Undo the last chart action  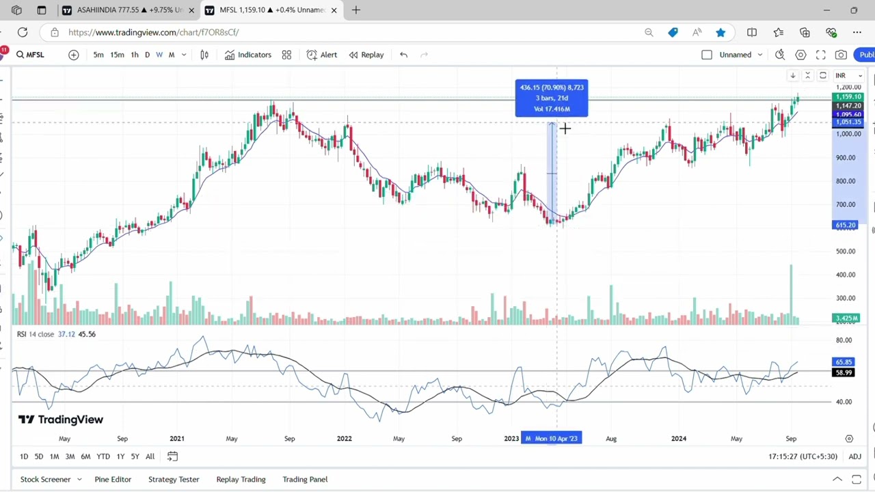click(x=403, y=55)
